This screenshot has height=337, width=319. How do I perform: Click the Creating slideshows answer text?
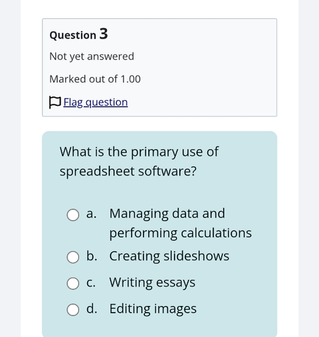(169, 256)
